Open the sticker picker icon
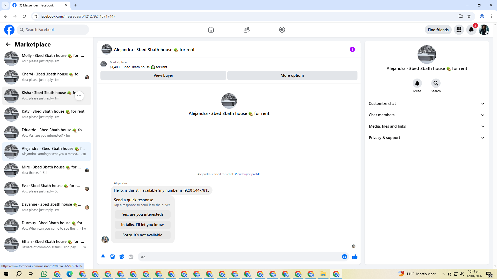Viewport: 497px width, 279px height. click(x=122, y=257)
